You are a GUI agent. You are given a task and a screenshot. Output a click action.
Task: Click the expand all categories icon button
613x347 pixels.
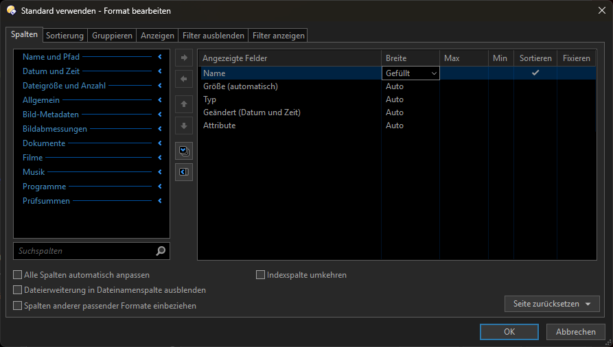(184, 151)
